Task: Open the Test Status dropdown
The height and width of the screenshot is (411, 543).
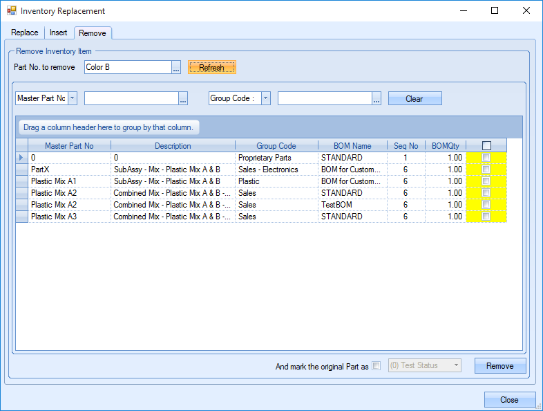Action: click(456, 365)
